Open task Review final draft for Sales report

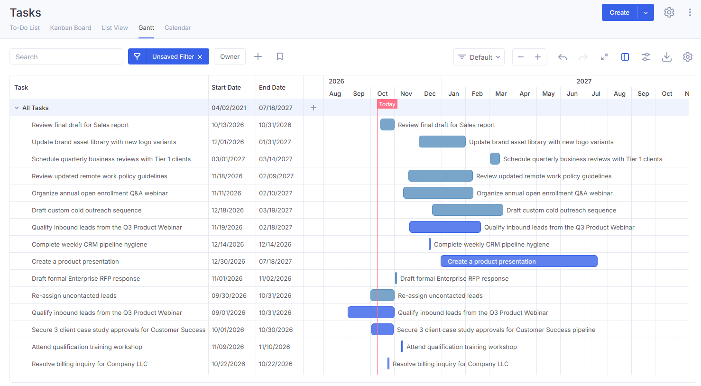(80, 125)
